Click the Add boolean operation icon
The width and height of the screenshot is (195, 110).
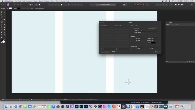click(x=176, y=5)
